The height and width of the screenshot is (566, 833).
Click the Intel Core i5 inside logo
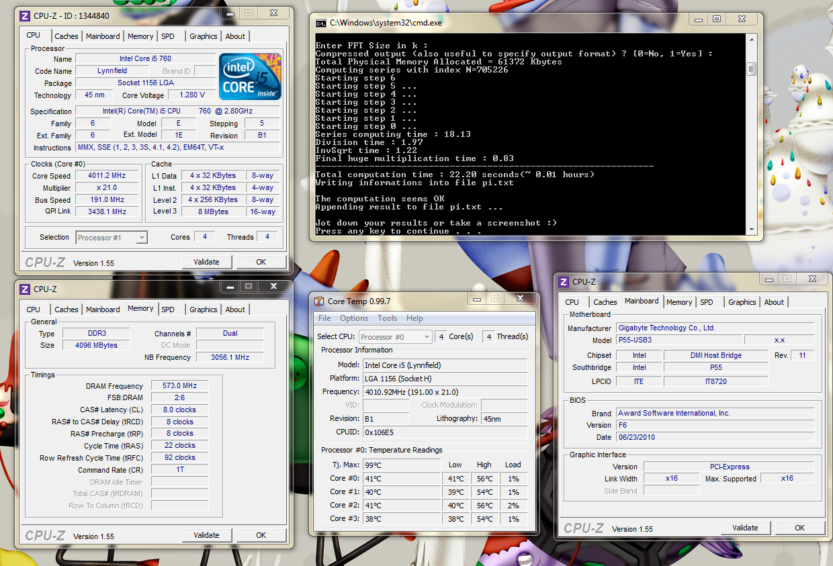250,77
